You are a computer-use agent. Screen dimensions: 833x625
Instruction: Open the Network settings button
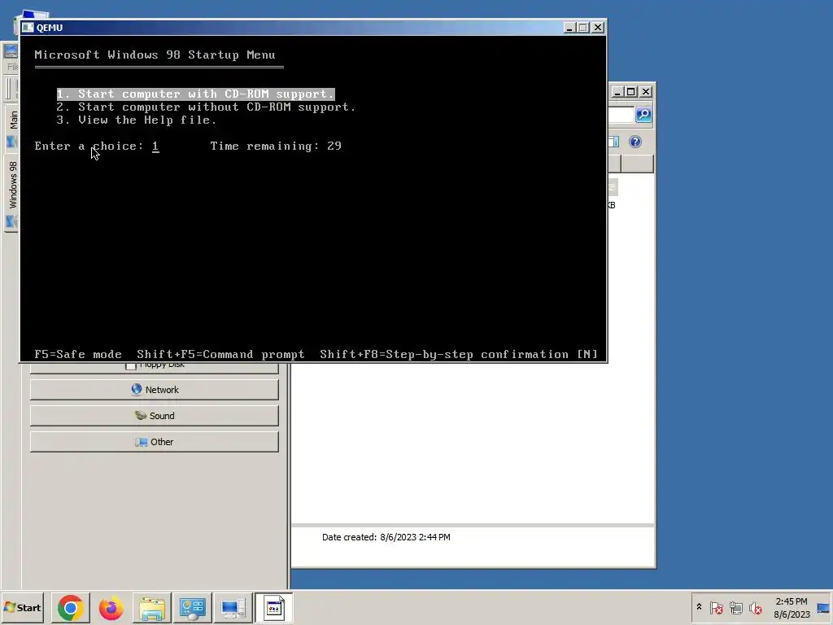coord(154,390)
